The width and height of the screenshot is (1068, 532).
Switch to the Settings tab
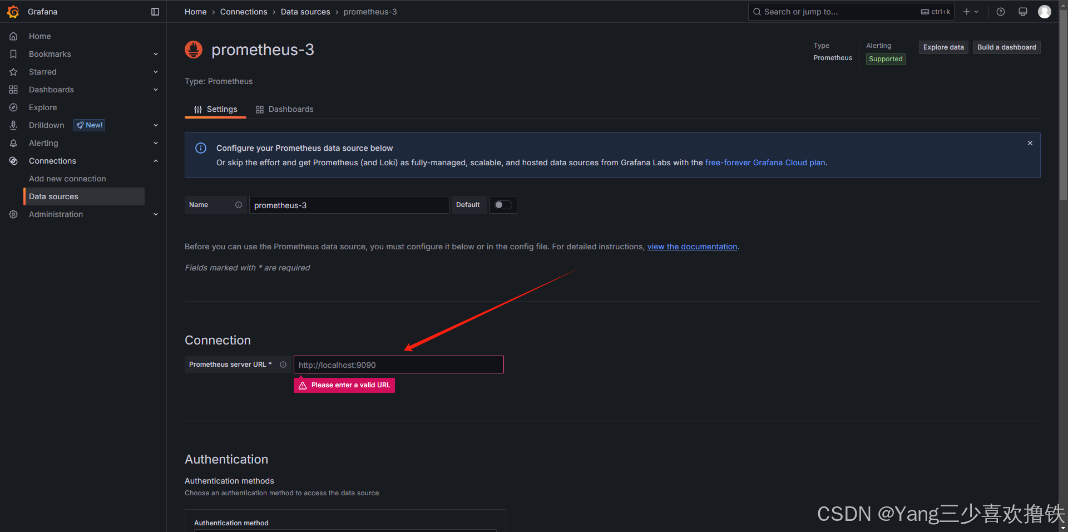[x=215, y=109]
